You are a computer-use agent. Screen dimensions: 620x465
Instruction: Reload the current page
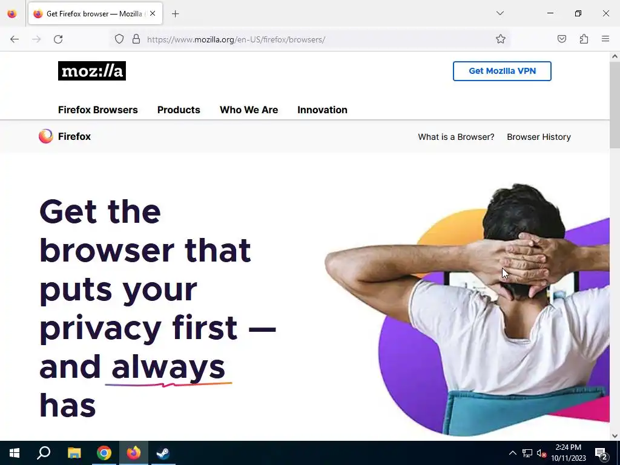pos(58,39)
